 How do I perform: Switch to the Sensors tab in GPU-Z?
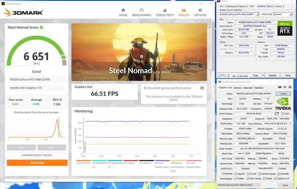pyautogui.click(x=238, y=88)
